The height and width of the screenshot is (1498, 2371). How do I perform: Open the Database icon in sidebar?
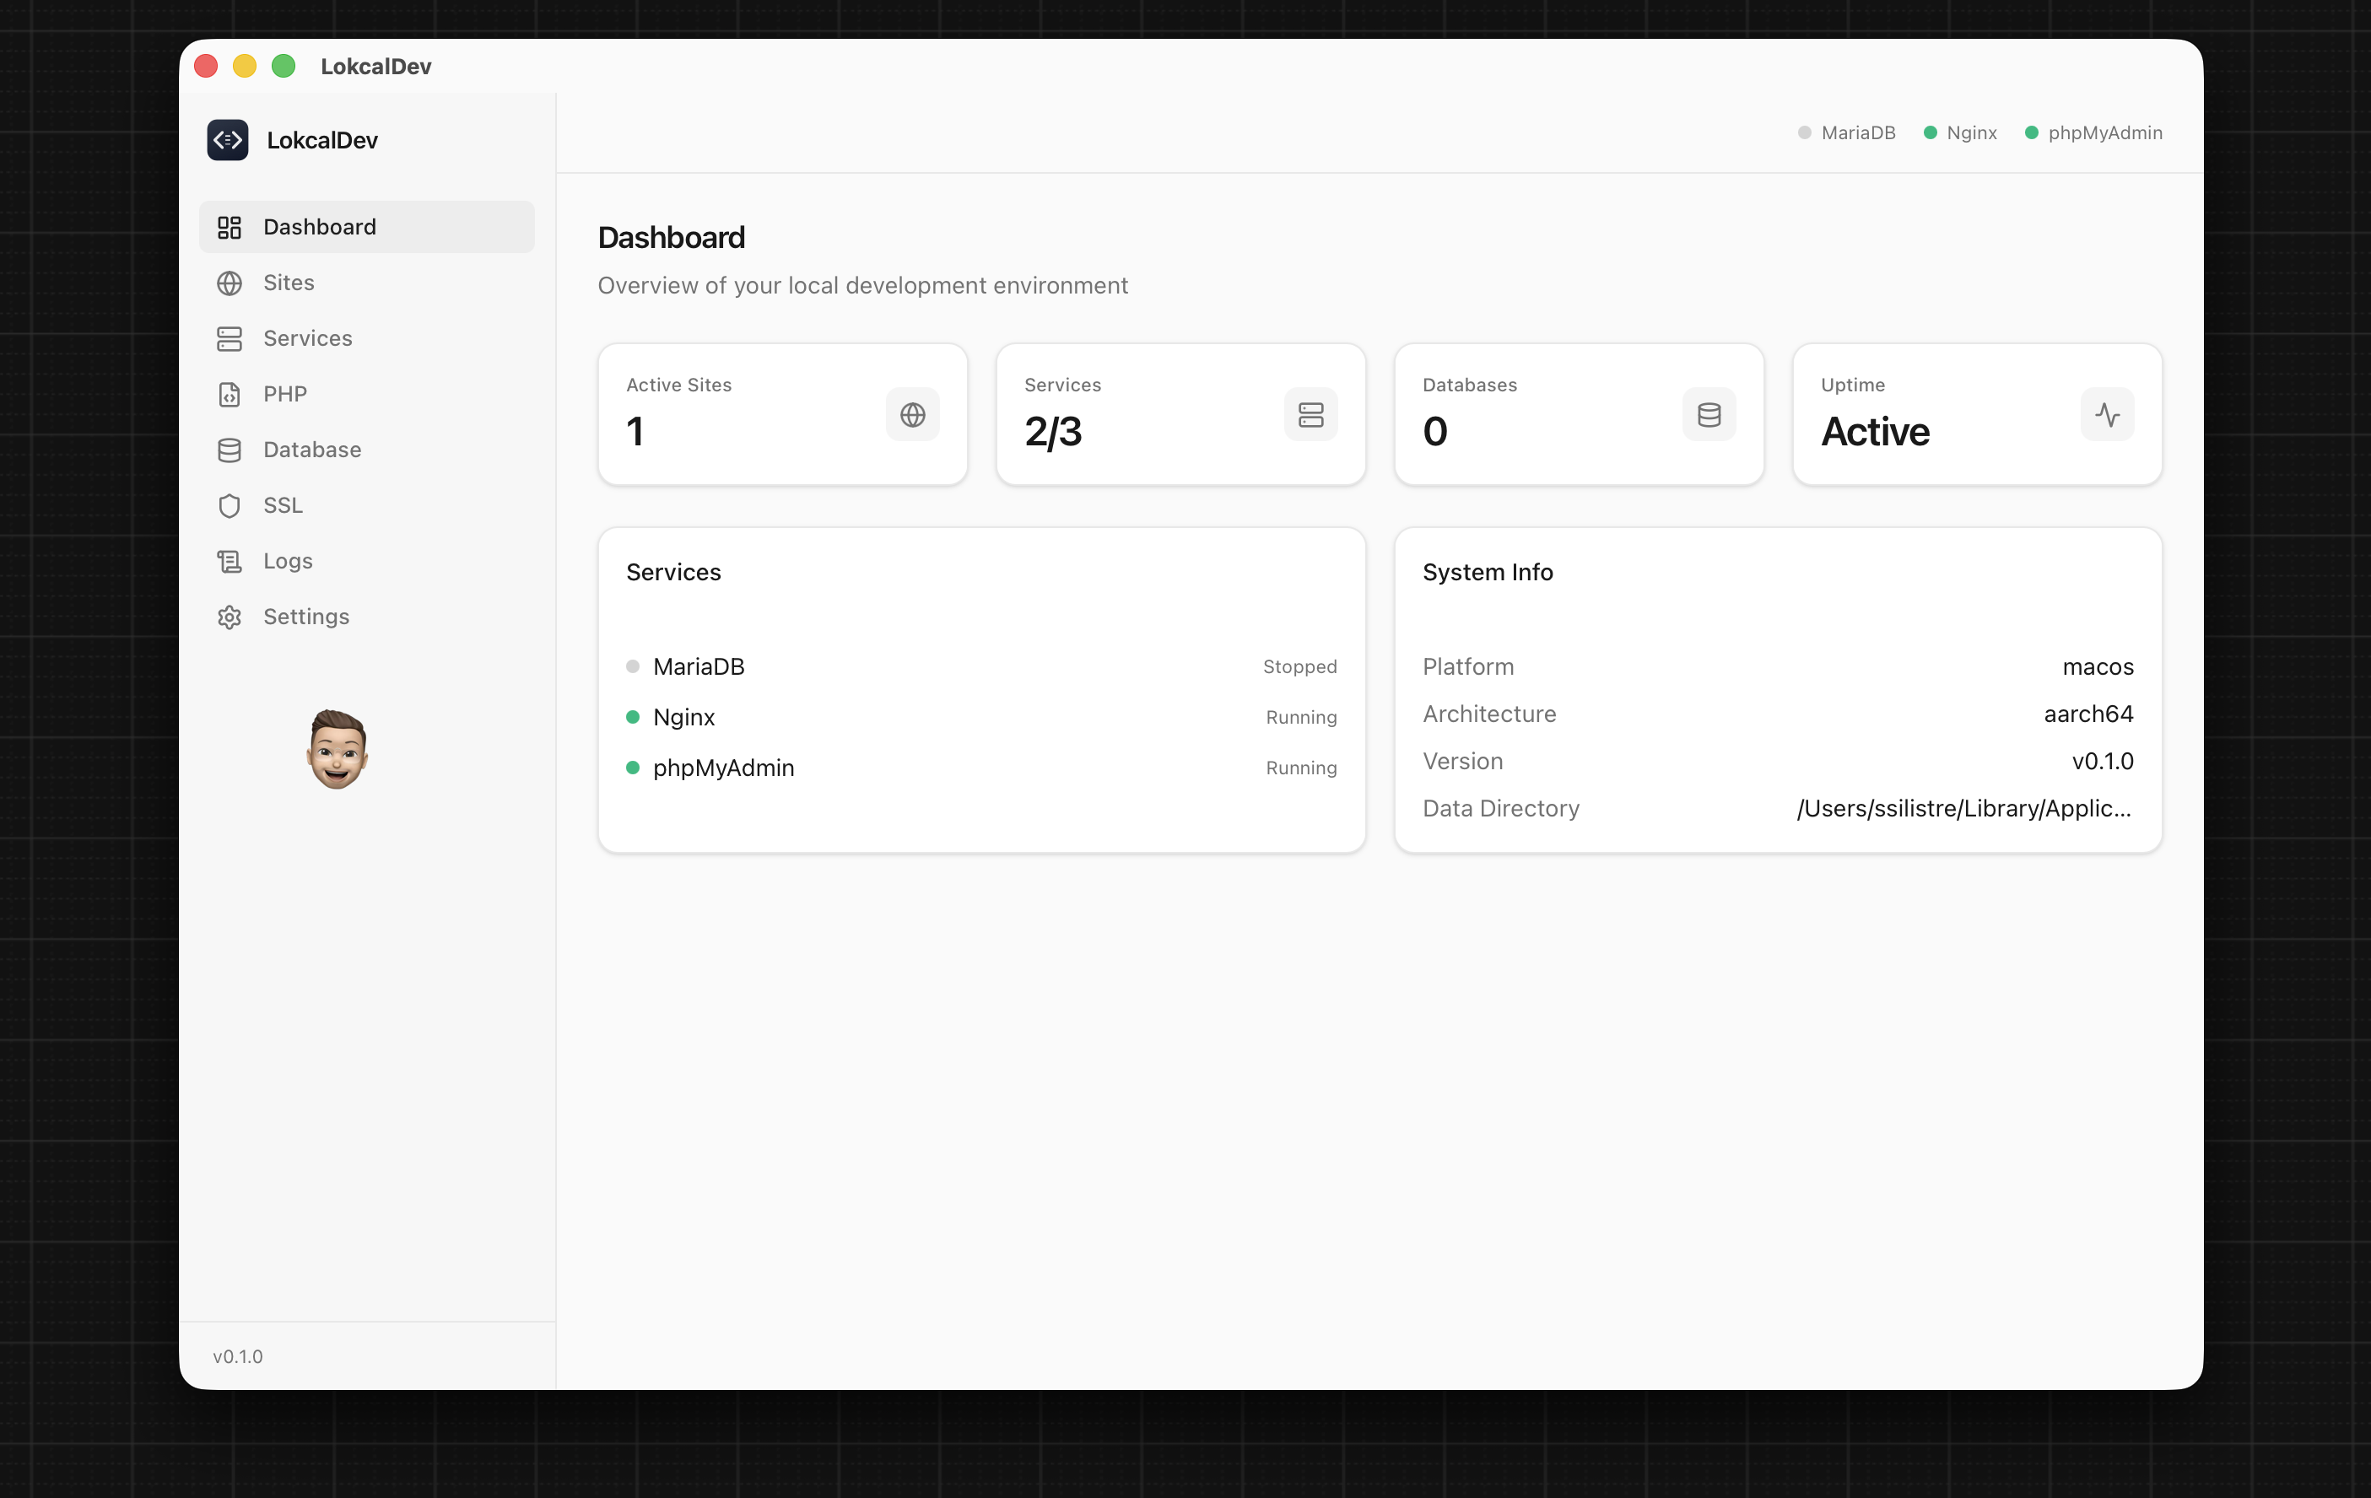[x=230, y=450]
